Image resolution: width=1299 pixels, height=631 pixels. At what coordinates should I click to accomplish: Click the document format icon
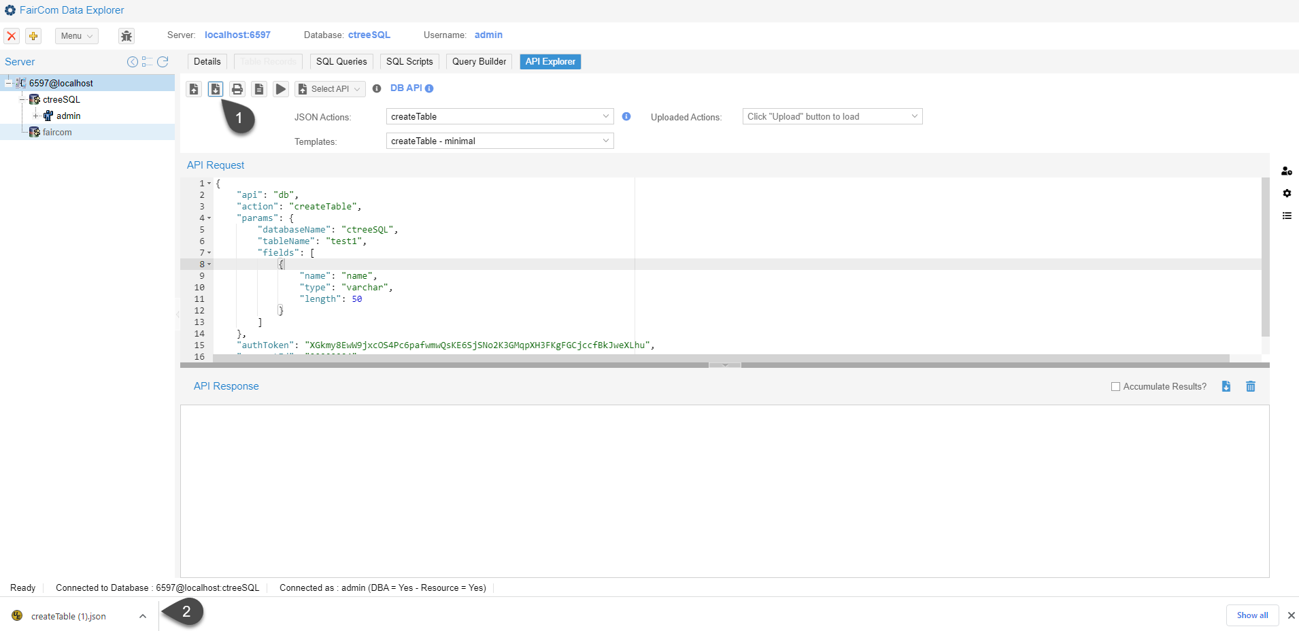tap(259, 89)
